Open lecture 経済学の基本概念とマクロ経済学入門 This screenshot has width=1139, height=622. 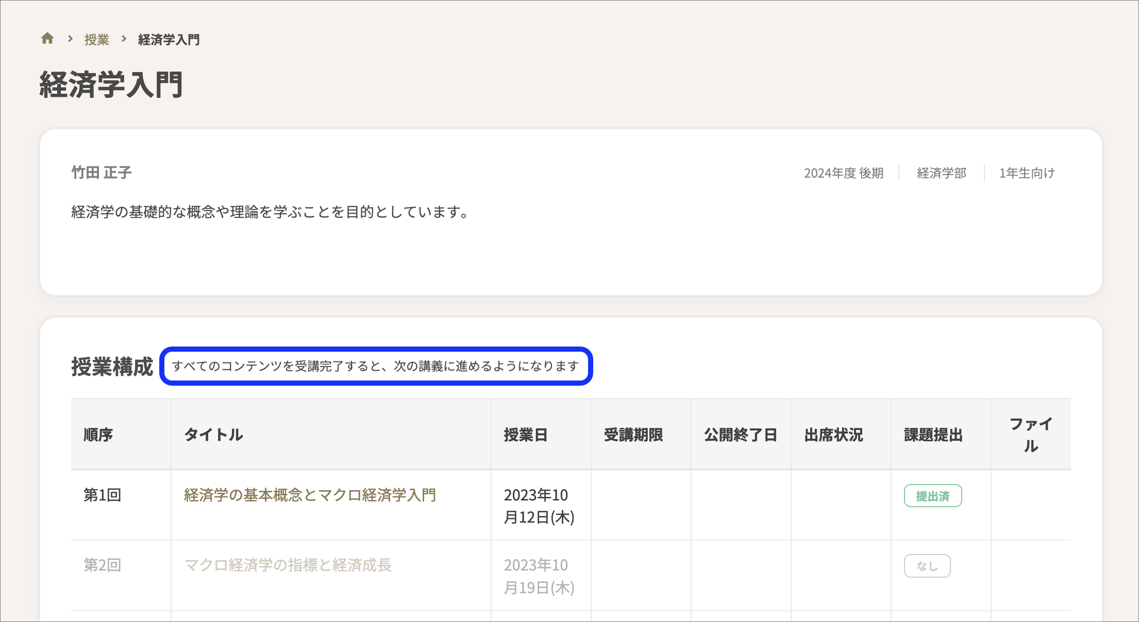pyautogui.click(x=310, y=495)
